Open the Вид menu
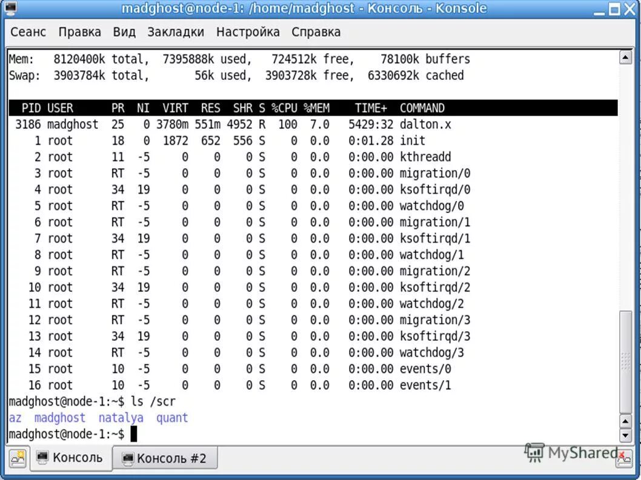 (124, 31)
